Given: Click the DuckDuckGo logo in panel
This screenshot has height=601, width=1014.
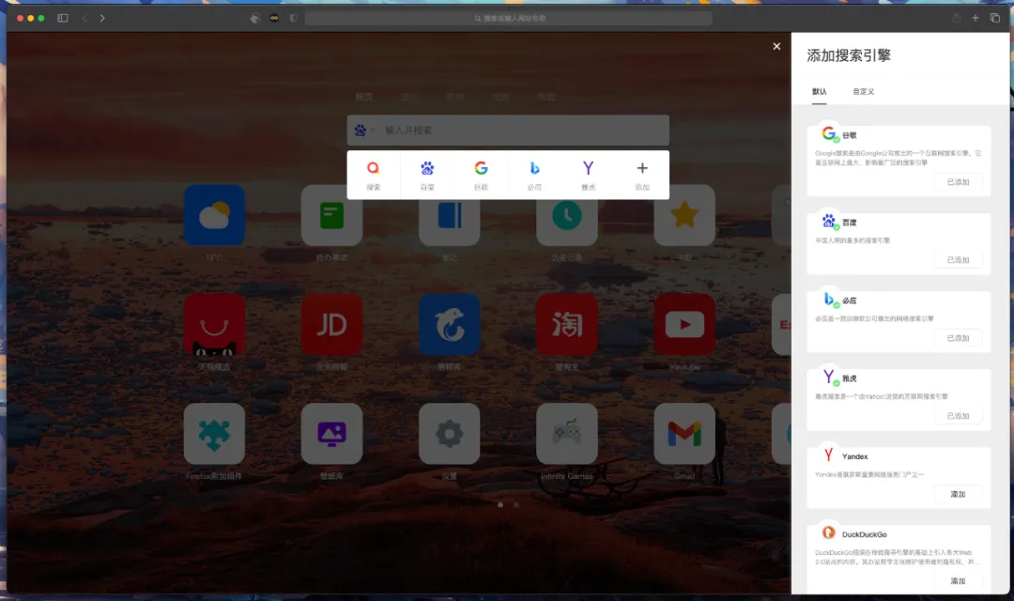Looking at the screenshot, I should coord(828,533).
